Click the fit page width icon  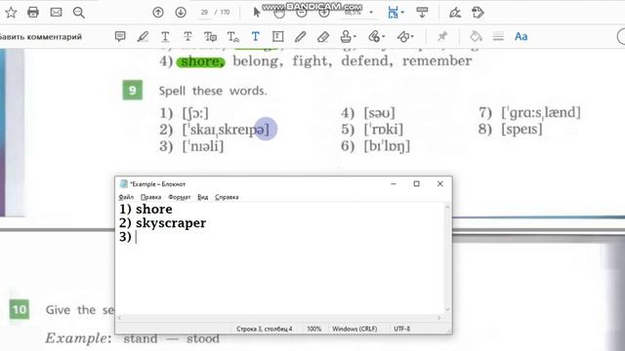click(x=393, y=13)
